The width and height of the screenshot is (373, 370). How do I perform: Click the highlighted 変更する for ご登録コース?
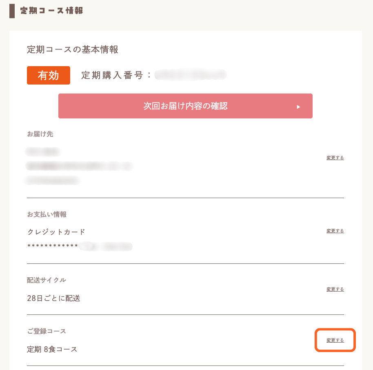[335, 340]
